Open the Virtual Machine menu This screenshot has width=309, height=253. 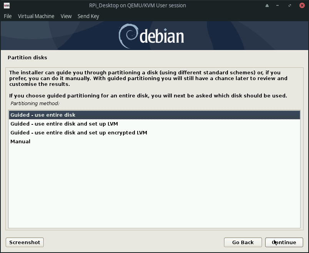36,16
